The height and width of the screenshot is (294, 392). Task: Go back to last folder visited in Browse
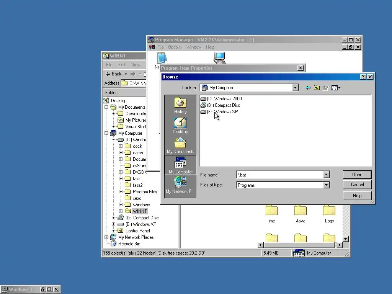(308, 88)
